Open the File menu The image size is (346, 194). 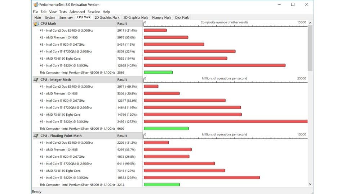click(35, 12)
